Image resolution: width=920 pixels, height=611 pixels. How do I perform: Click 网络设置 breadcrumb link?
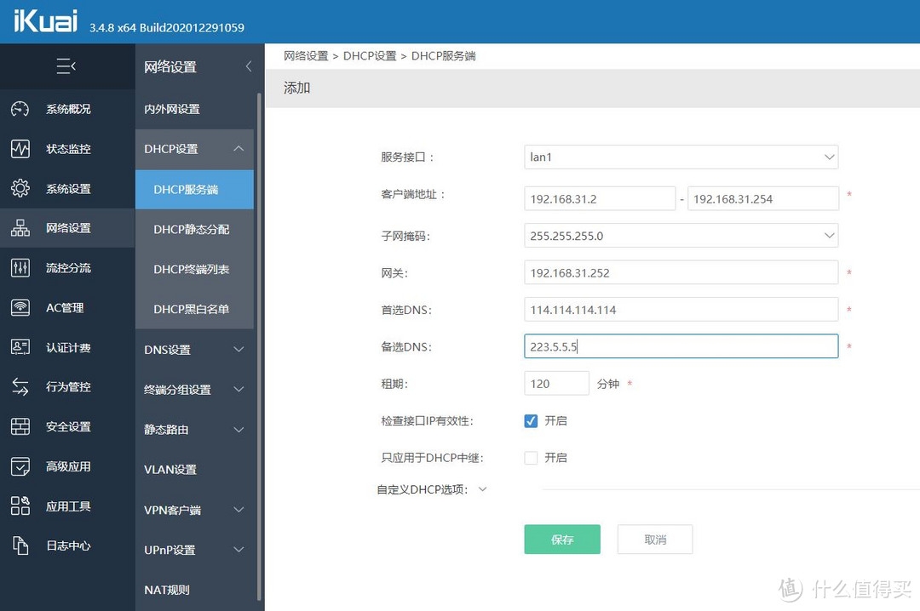[306, 56]
